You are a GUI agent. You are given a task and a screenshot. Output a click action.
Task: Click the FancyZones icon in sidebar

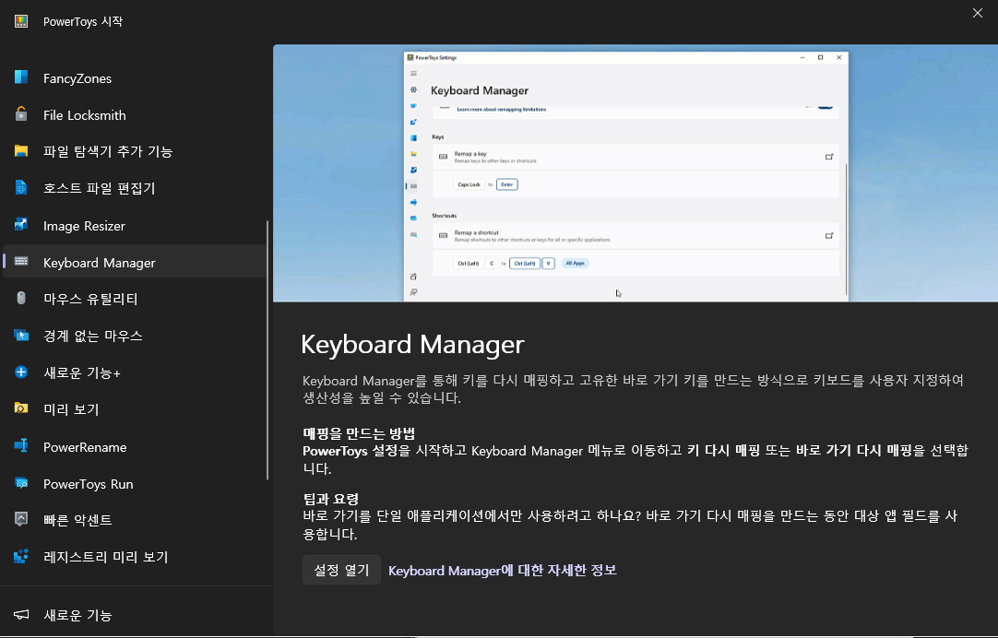(21, 77)
